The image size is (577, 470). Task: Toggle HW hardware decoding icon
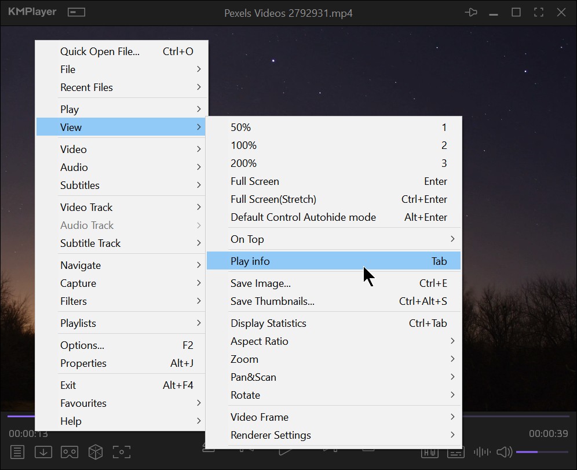point(430,451)
